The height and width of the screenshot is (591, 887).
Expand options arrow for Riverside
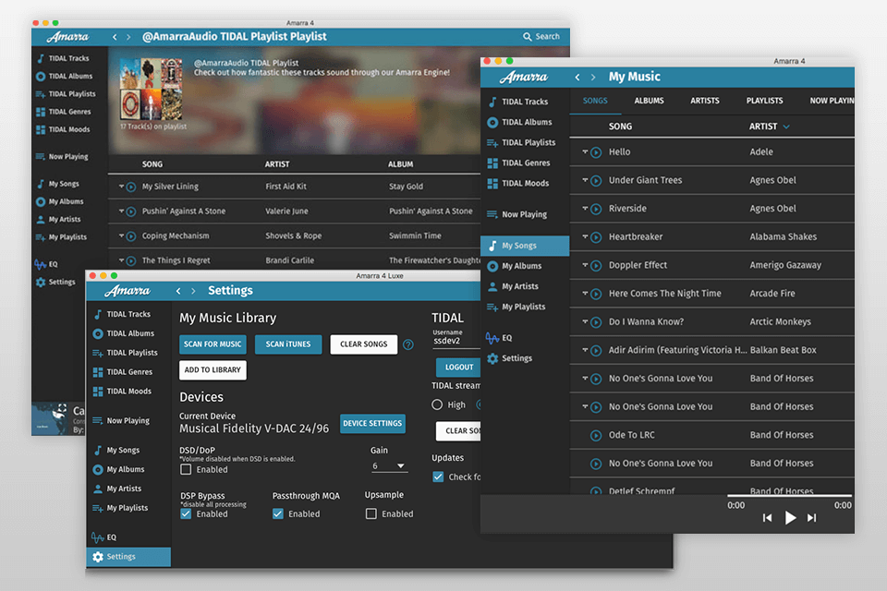(585, 208)
